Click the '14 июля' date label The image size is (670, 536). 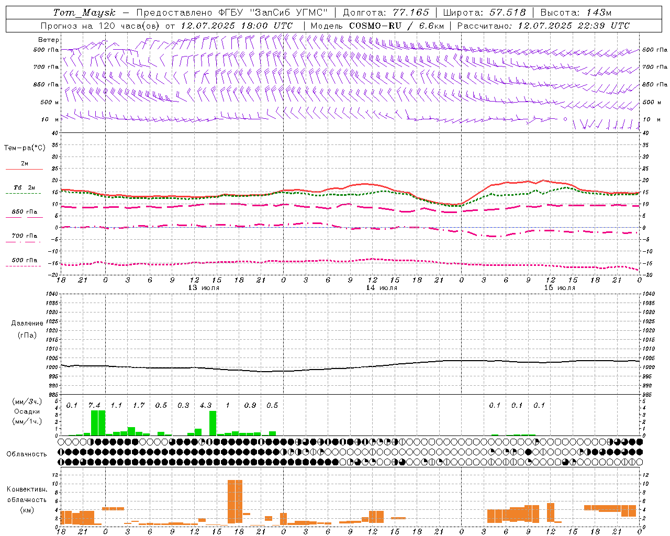click(x=382, y=288)
